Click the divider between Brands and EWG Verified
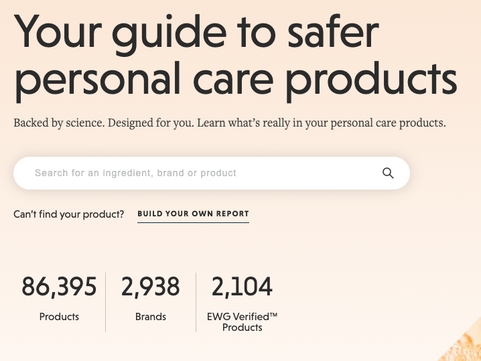Screen dimensions: 481x361 click(196, 302)
